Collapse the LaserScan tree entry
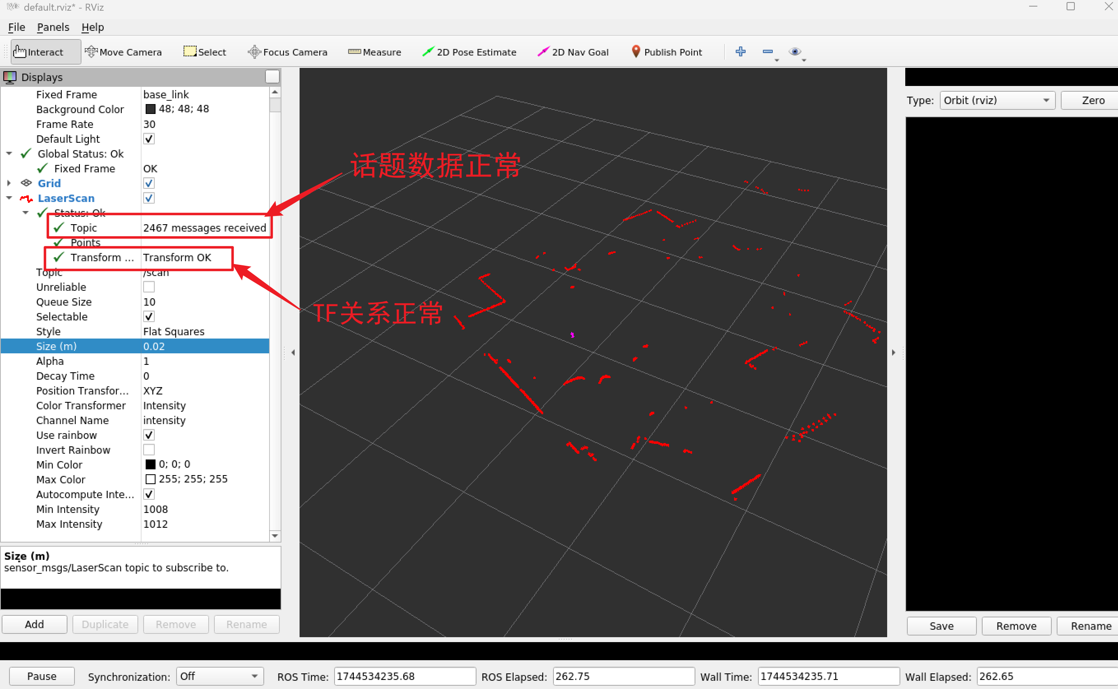Viewport: 1118px width, 689px height. pos(9,198)
